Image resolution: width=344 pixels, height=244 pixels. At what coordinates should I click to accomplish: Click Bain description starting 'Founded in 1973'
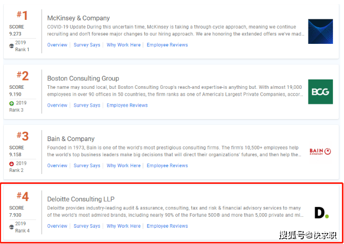pyautogui.click(x=175, y=152)
